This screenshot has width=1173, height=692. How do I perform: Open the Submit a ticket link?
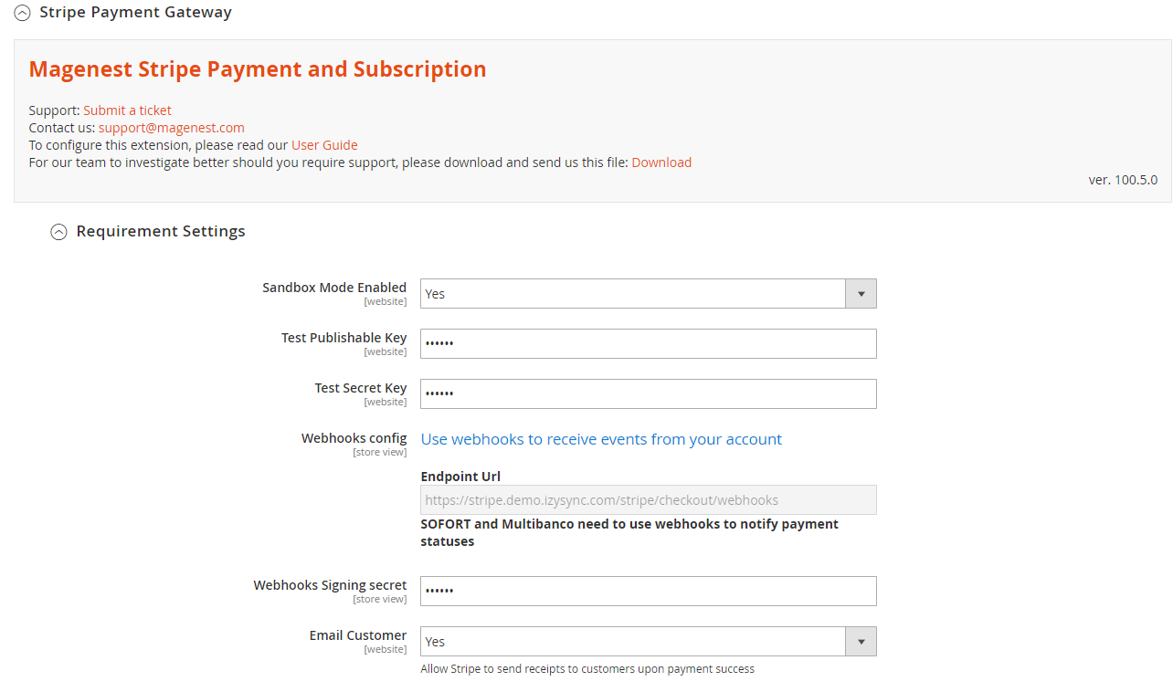[127, 110]
